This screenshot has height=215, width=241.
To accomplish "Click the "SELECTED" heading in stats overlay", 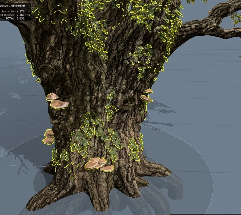I will [x=18, y=6].
